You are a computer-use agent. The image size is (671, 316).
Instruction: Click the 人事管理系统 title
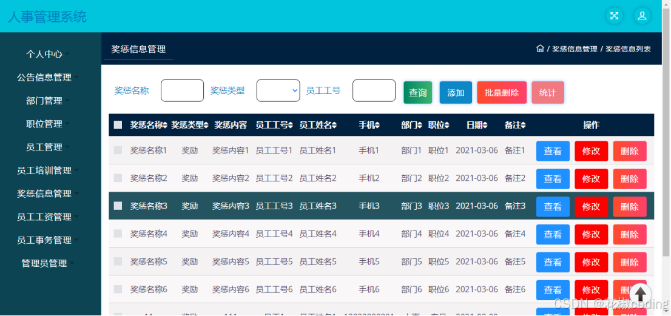47,16
